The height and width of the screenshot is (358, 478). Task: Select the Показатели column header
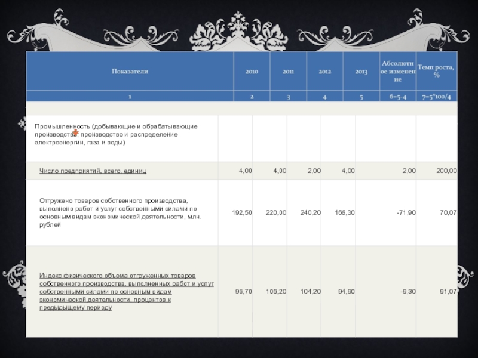[129, 71]
